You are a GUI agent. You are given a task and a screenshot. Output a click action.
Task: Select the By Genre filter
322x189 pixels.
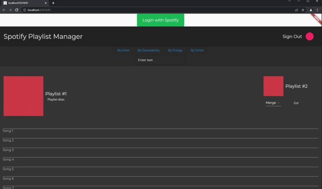(197, 50)
